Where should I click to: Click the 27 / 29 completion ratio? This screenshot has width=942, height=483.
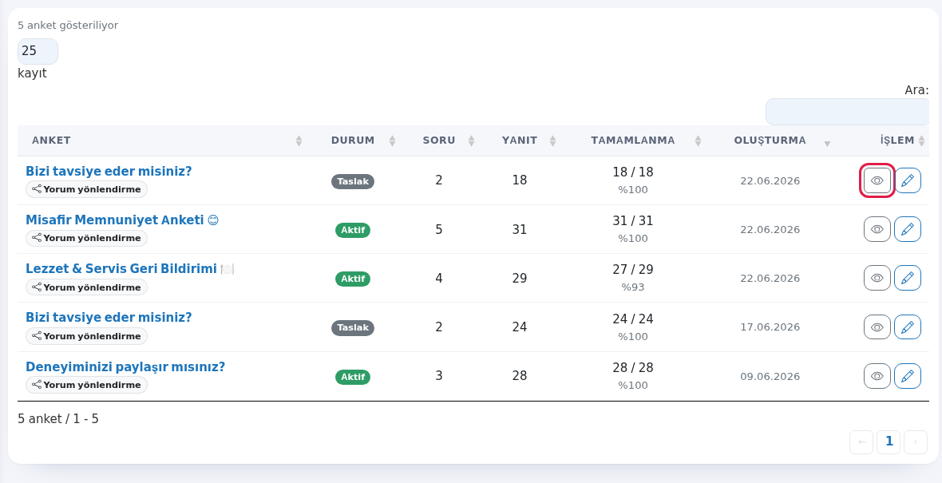(633, 269)
